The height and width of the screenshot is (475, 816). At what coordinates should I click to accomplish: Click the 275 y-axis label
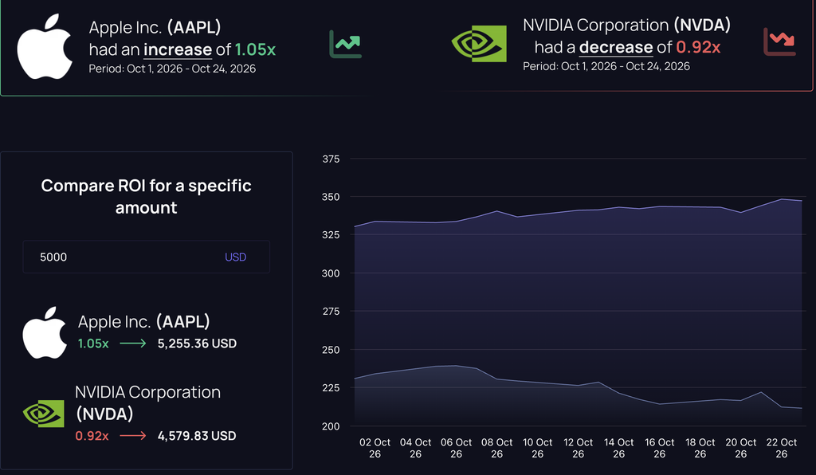pos(331,312)
